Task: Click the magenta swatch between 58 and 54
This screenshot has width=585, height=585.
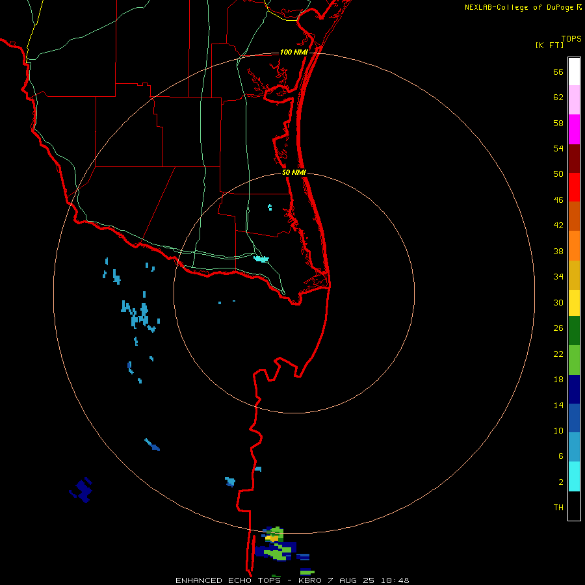Action: (574, 129)
